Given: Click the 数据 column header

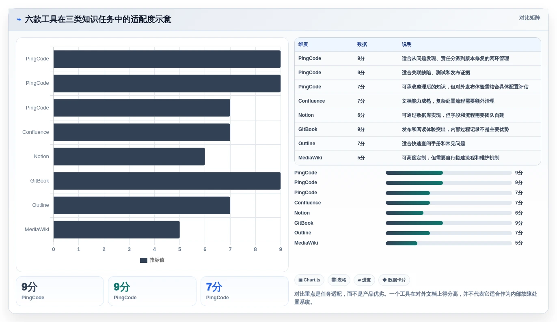Looking at the screenshot, I should point(362,44).
